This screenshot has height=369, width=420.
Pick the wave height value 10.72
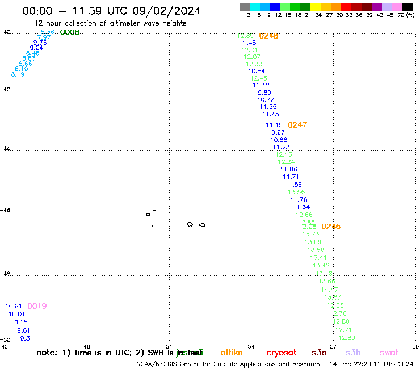pos(266,100)
